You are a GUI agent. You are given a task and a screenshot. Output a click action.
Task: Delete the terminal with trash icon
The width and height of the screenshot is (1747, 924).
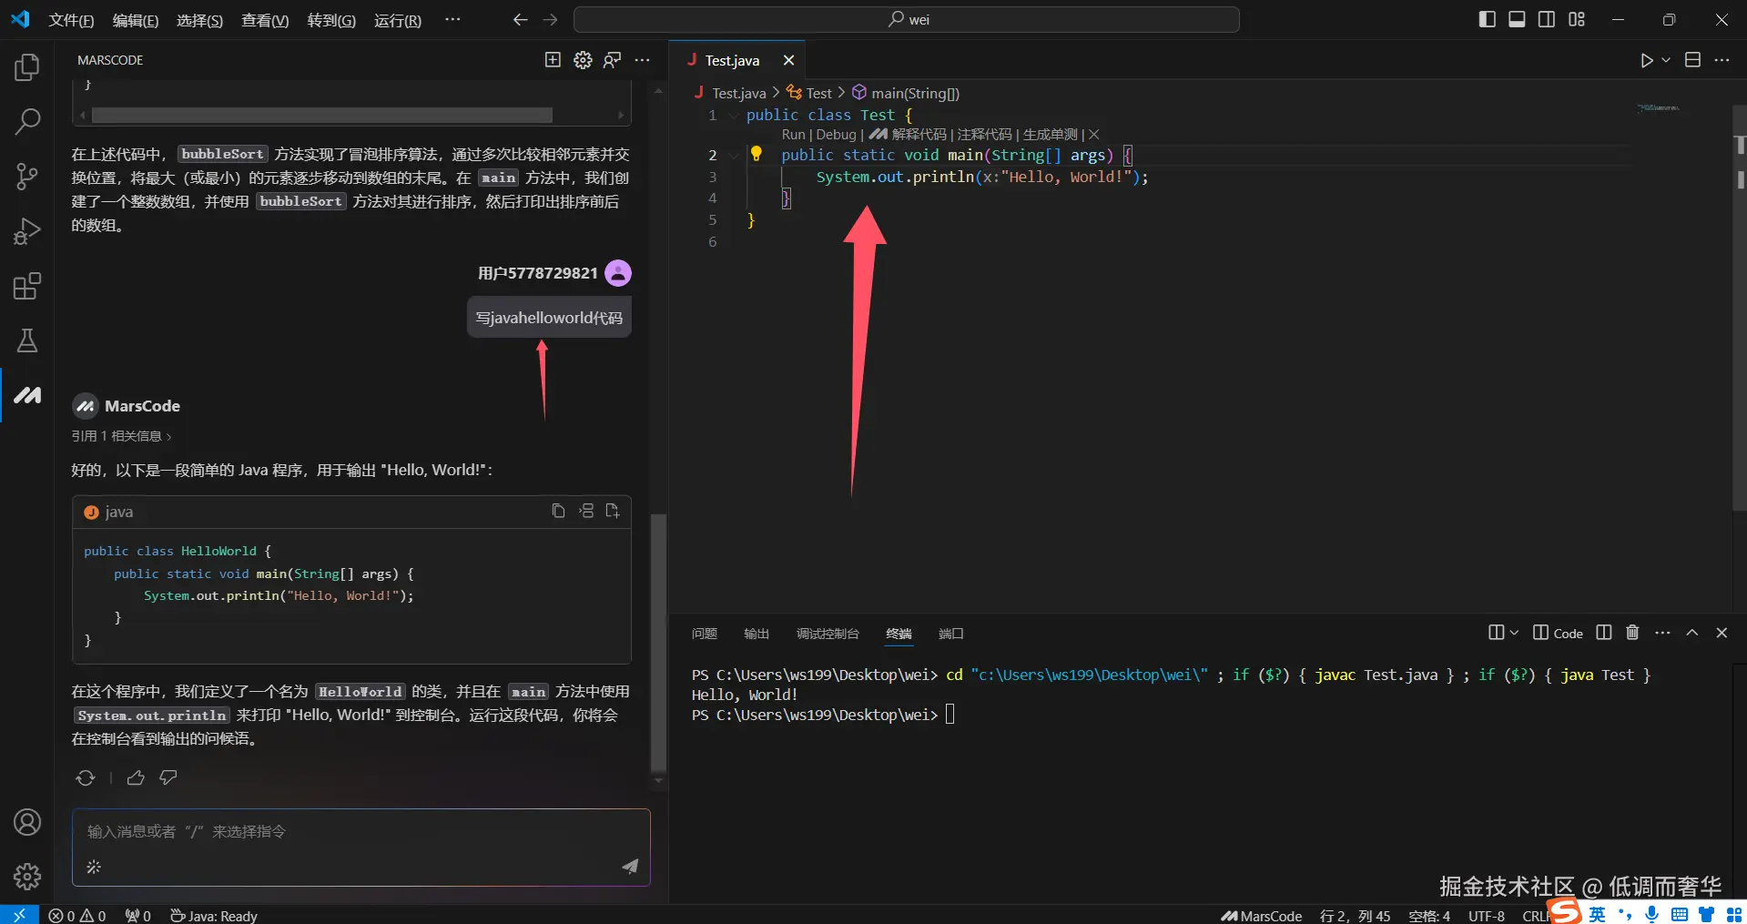(x=1632, y=633)
